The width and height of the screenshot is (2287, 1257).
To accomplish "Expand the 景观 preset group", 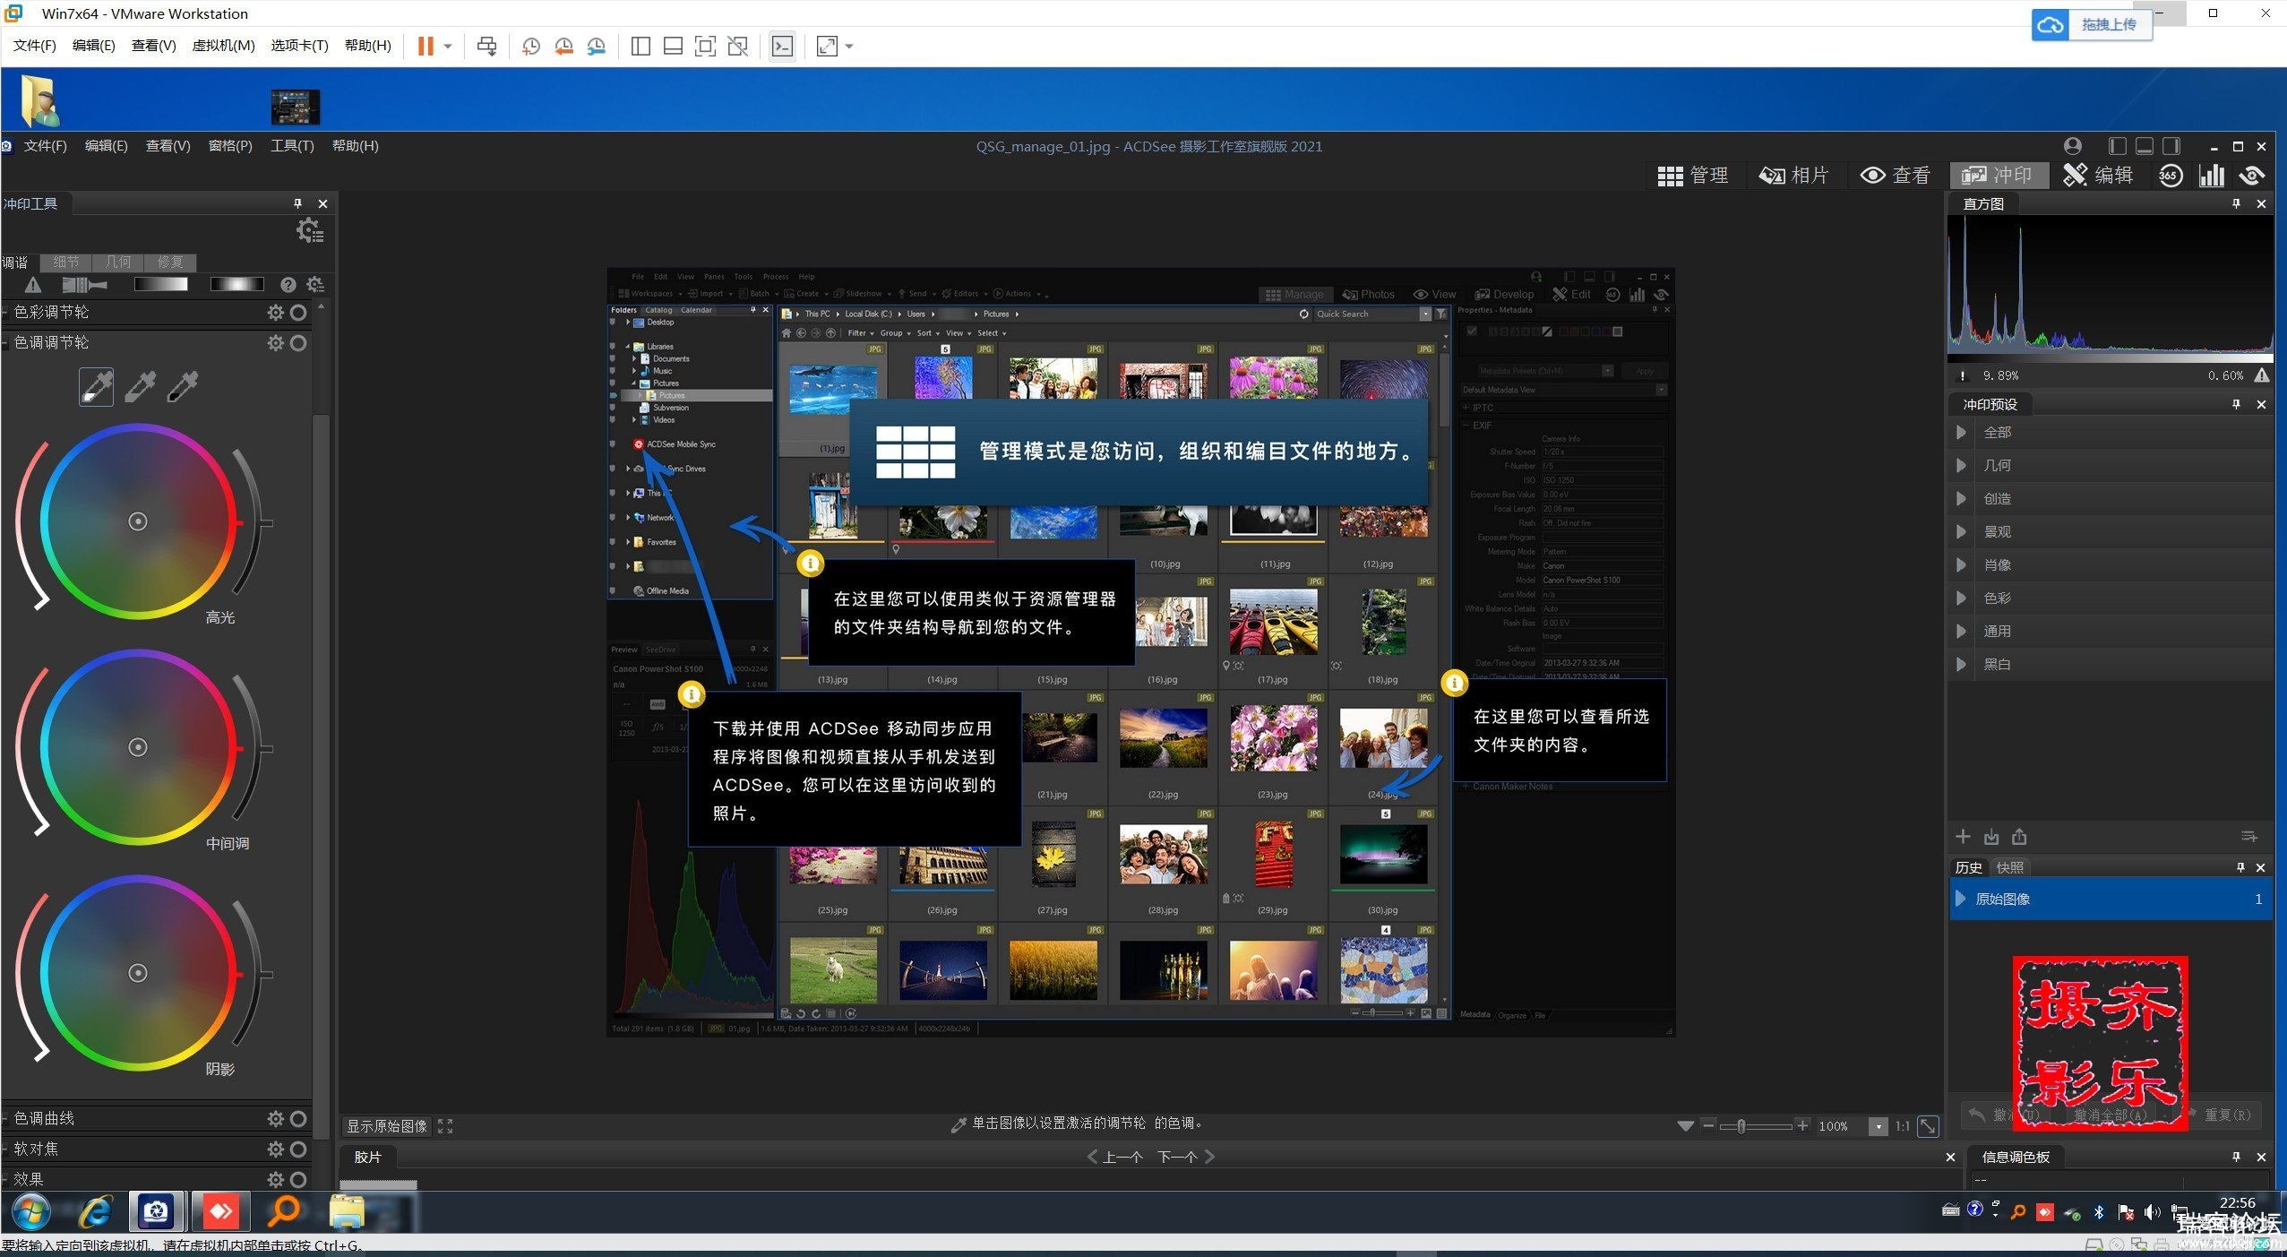I will (x=1962, y=532).
